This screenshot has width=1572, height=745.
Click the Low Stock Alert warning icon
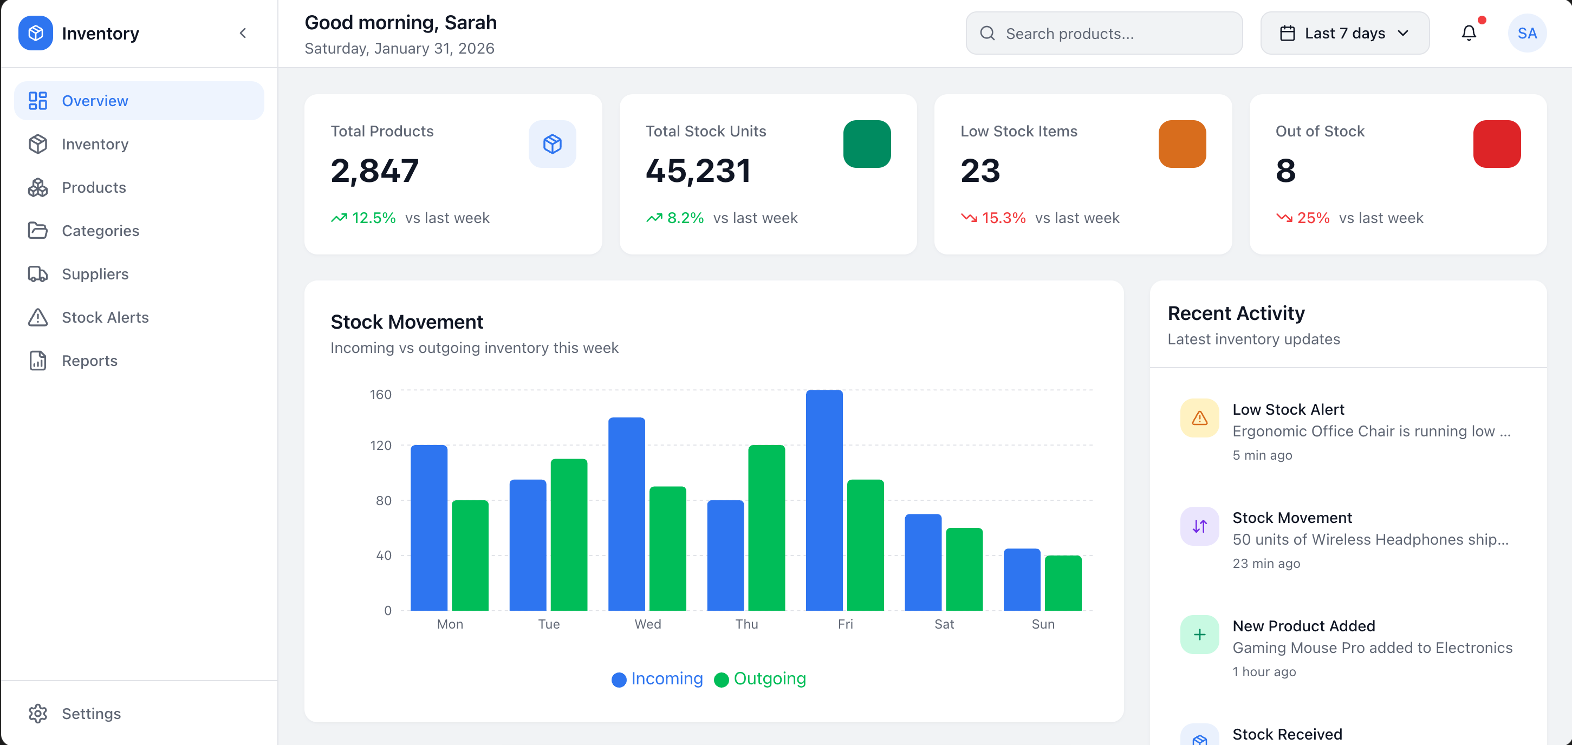point(1199,418)
